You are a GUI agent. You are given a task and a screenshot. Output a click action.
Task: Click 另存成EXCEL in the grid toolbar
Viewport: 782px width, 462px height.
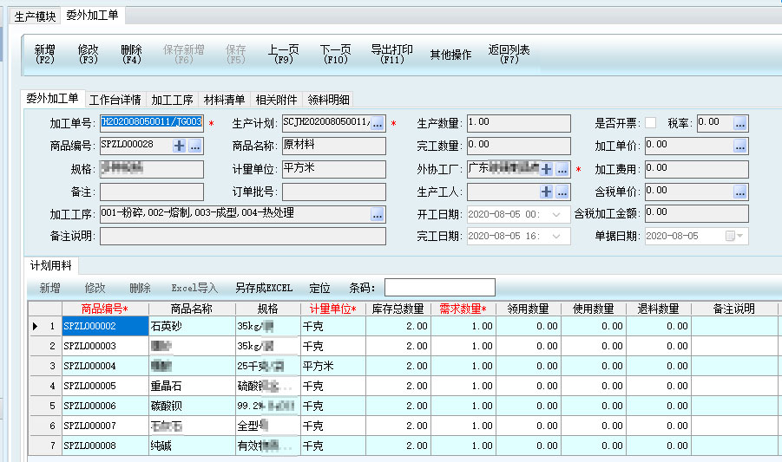pos(264,288)
